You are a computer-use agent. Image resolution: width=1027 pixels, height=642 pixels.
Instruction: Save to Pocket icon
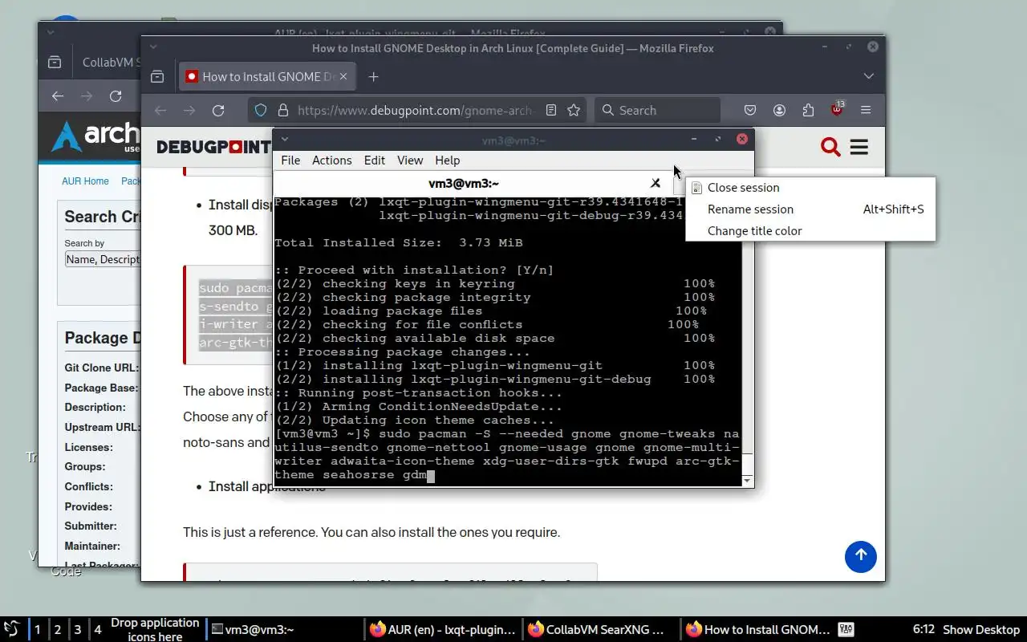point(750,110)
